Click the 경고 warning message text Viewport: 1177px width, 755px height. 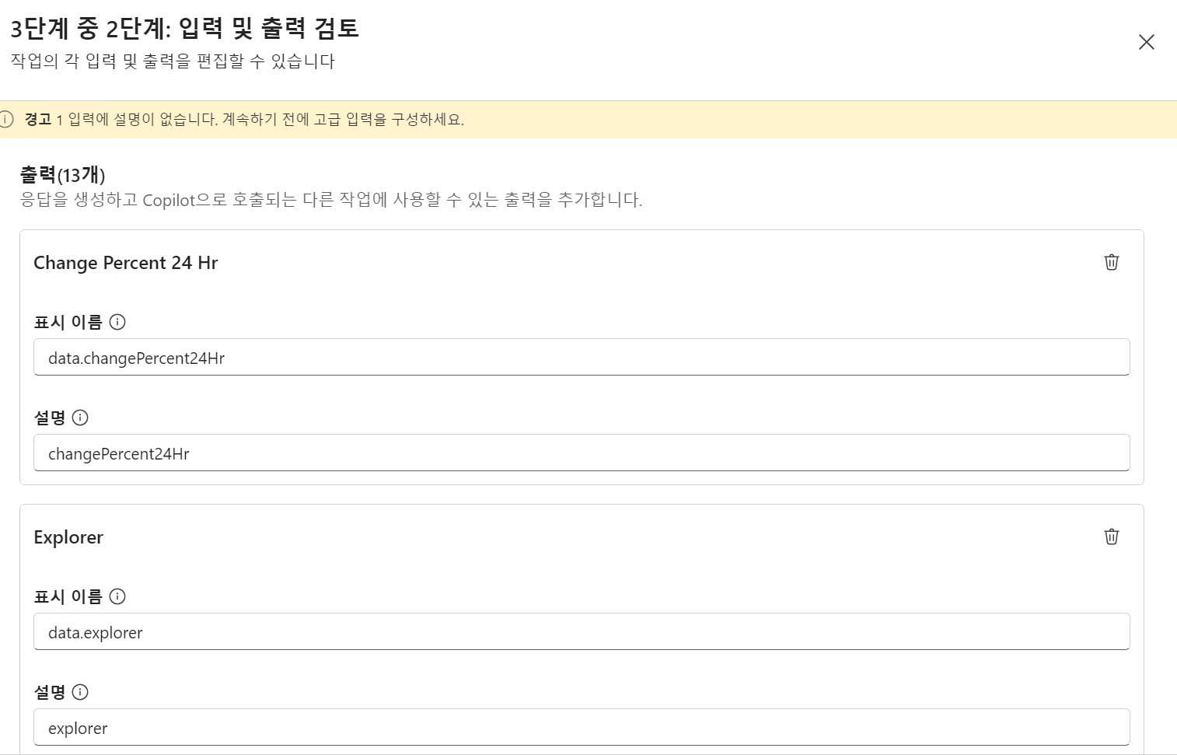pos(244,120)
